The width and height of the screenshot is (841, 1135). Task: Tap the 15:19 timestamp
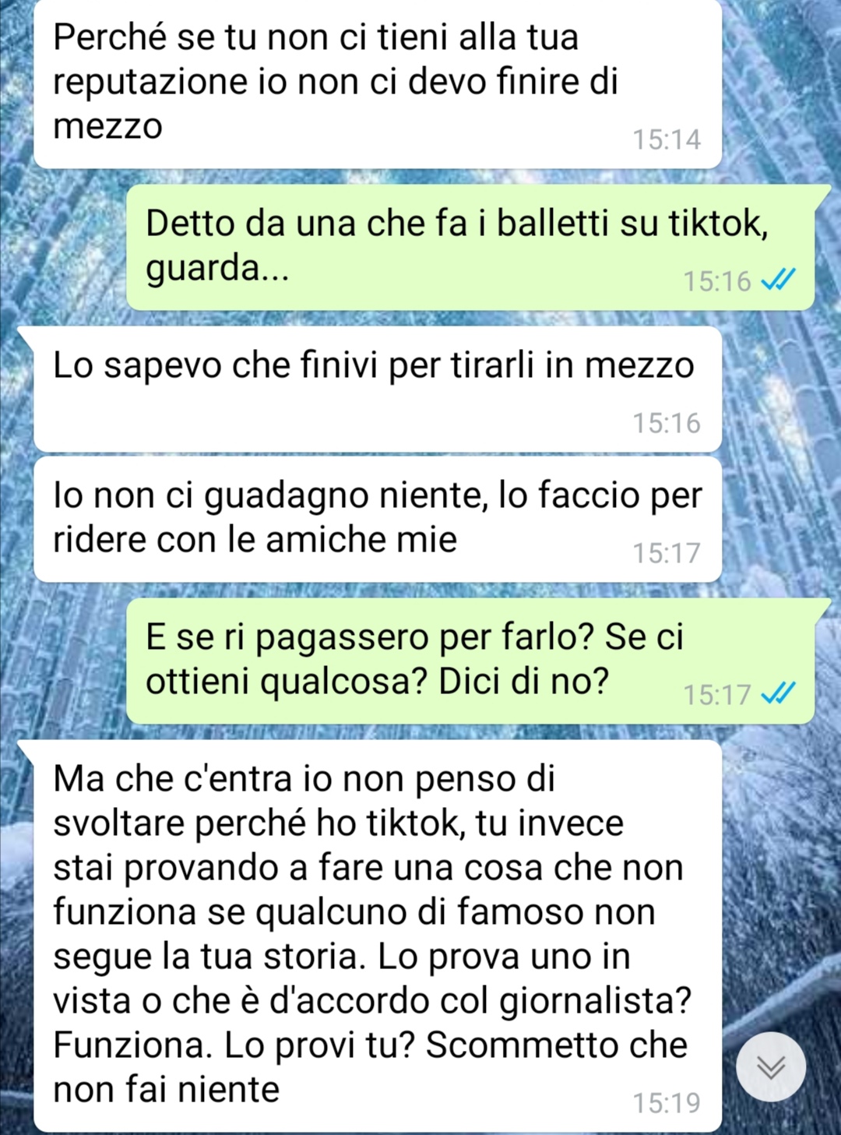coord(667,1103)
